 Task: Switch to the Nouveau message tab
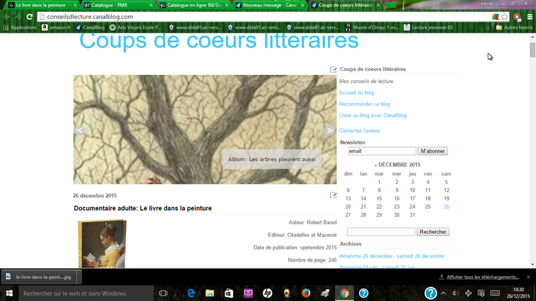pos(269,5)
